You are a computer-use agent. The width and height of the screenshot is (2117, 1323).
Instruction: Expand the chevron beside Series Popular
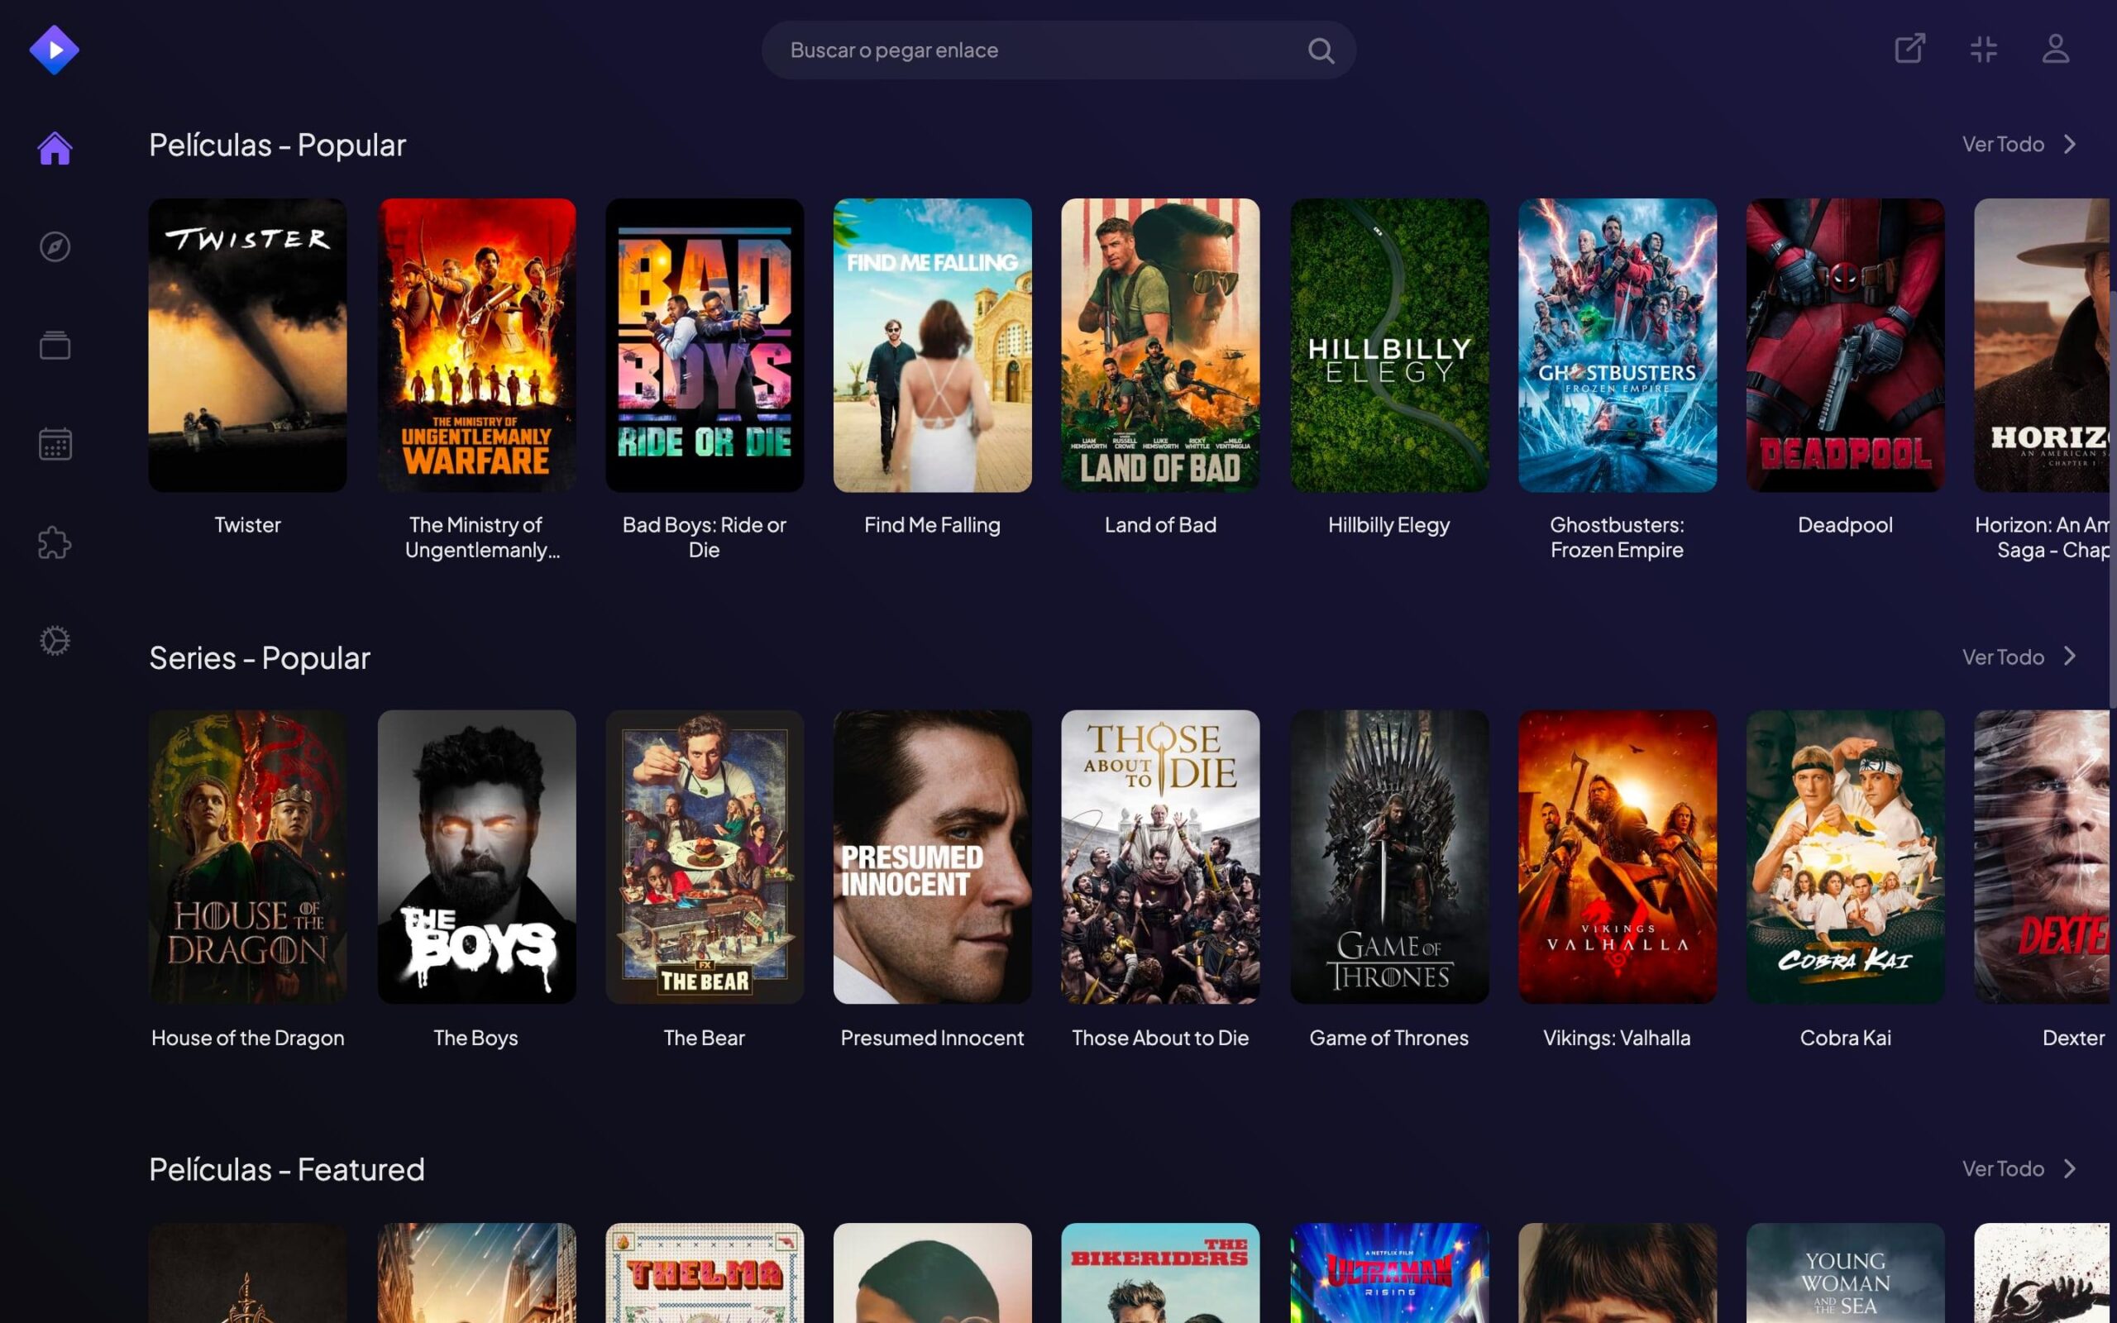2072,657
